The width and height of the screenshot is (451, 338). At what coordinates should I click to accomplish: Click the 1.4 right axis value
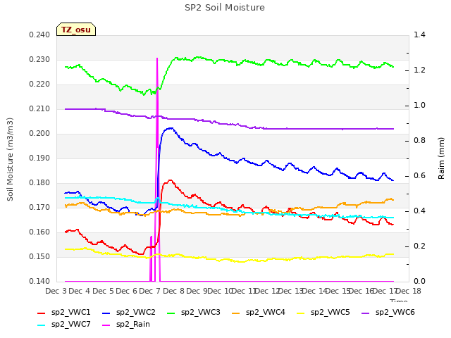(x=419, y=35)
